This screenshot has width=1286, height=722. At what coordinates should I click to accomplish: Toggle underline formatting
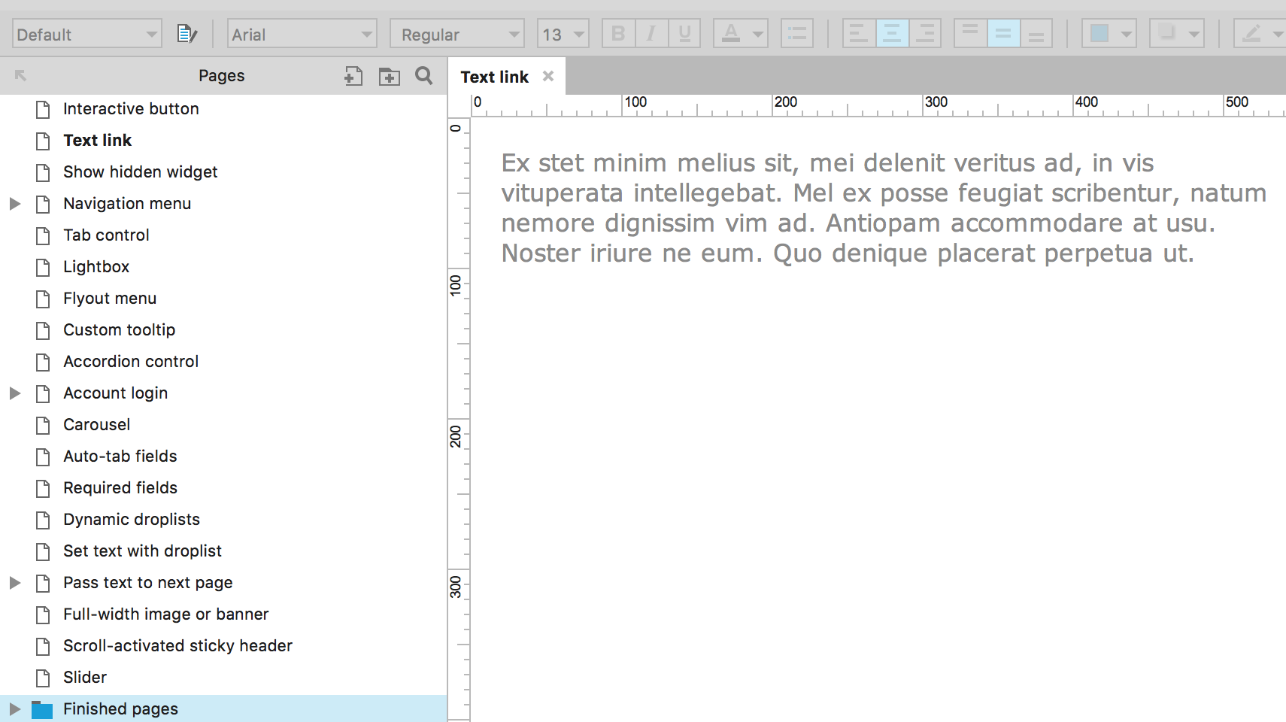click(684, 34)
